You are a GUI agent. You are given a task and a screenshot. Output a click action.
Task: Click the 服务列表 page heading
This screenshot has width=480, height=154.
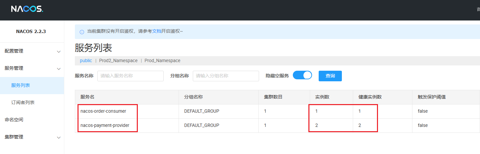click(93, 48)
